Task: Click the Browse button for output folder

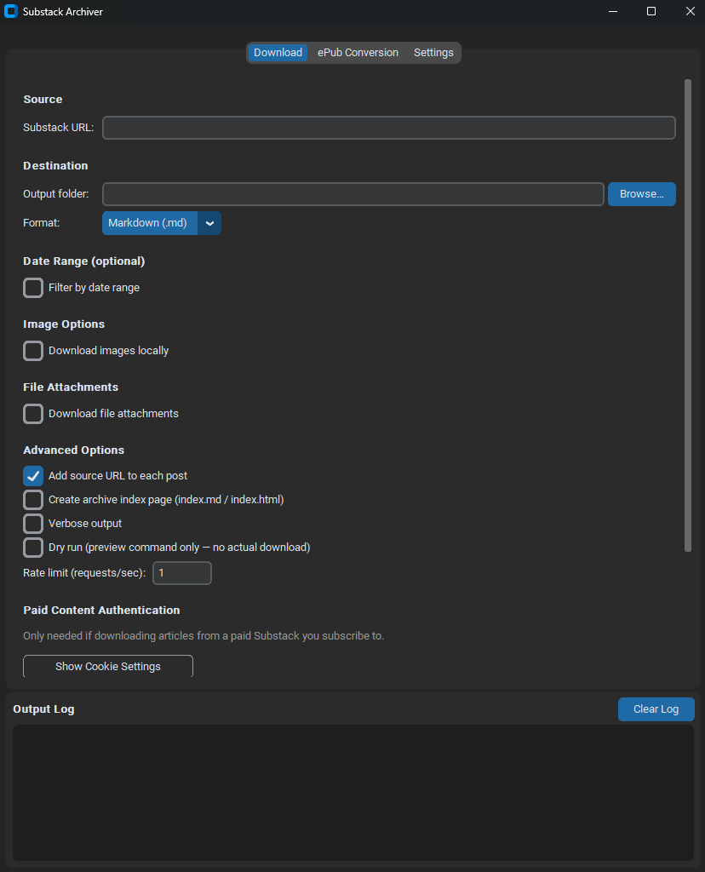Action: pyautogui.click(x=641, y=193)
